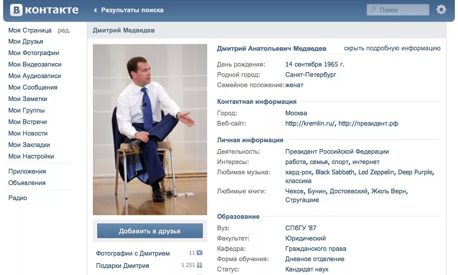This screenshot has width=458, height=275.
Task: Open the http://kremlin.ru/ link
Action: pos(310,123)
